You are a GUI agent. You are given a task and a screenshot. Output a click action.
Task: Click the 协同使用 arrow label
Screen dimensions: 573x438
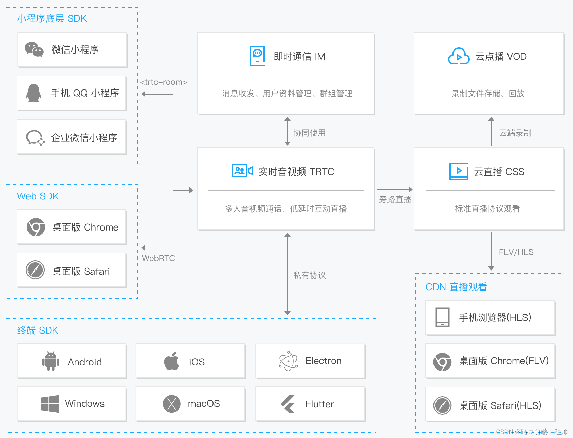(x=309, y=133)
